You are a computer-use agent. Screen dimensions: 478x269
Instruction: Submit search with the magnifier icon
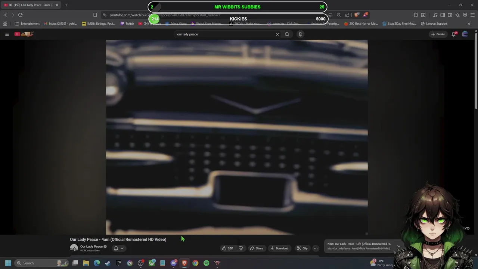287,34
